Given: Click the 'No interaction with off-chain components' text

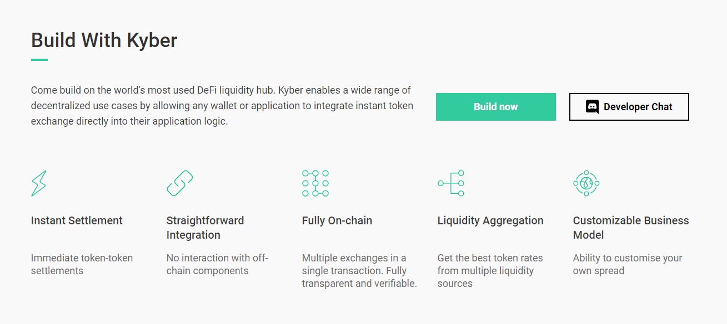Looking at the screenshot, I should point(217,264).
